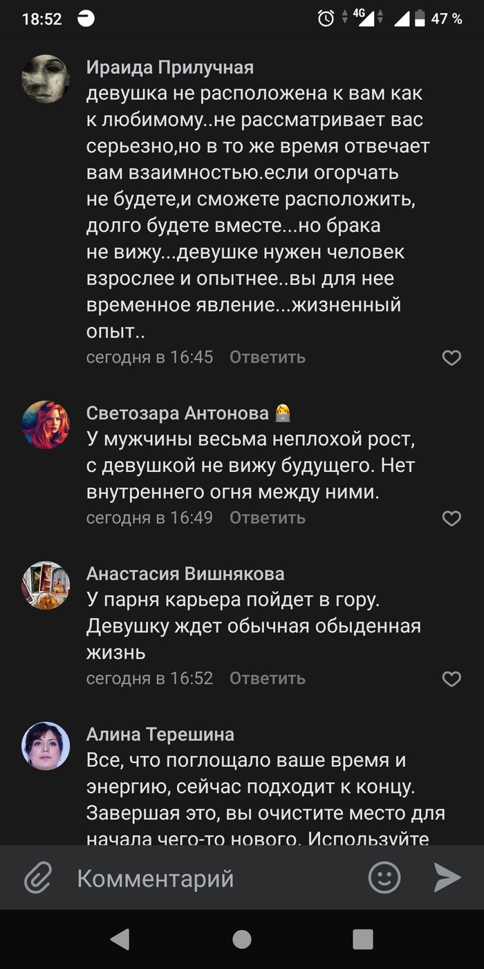This screenshot has width=484, height=969.
Task: Tap the alarm clock status icon
Action: [x=326, y=19]
